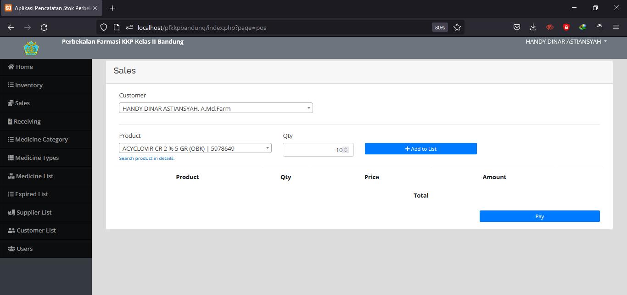Viewport: 627px width, 295px height.
Task: Click the Amount column header
Action: pos(494,177)
